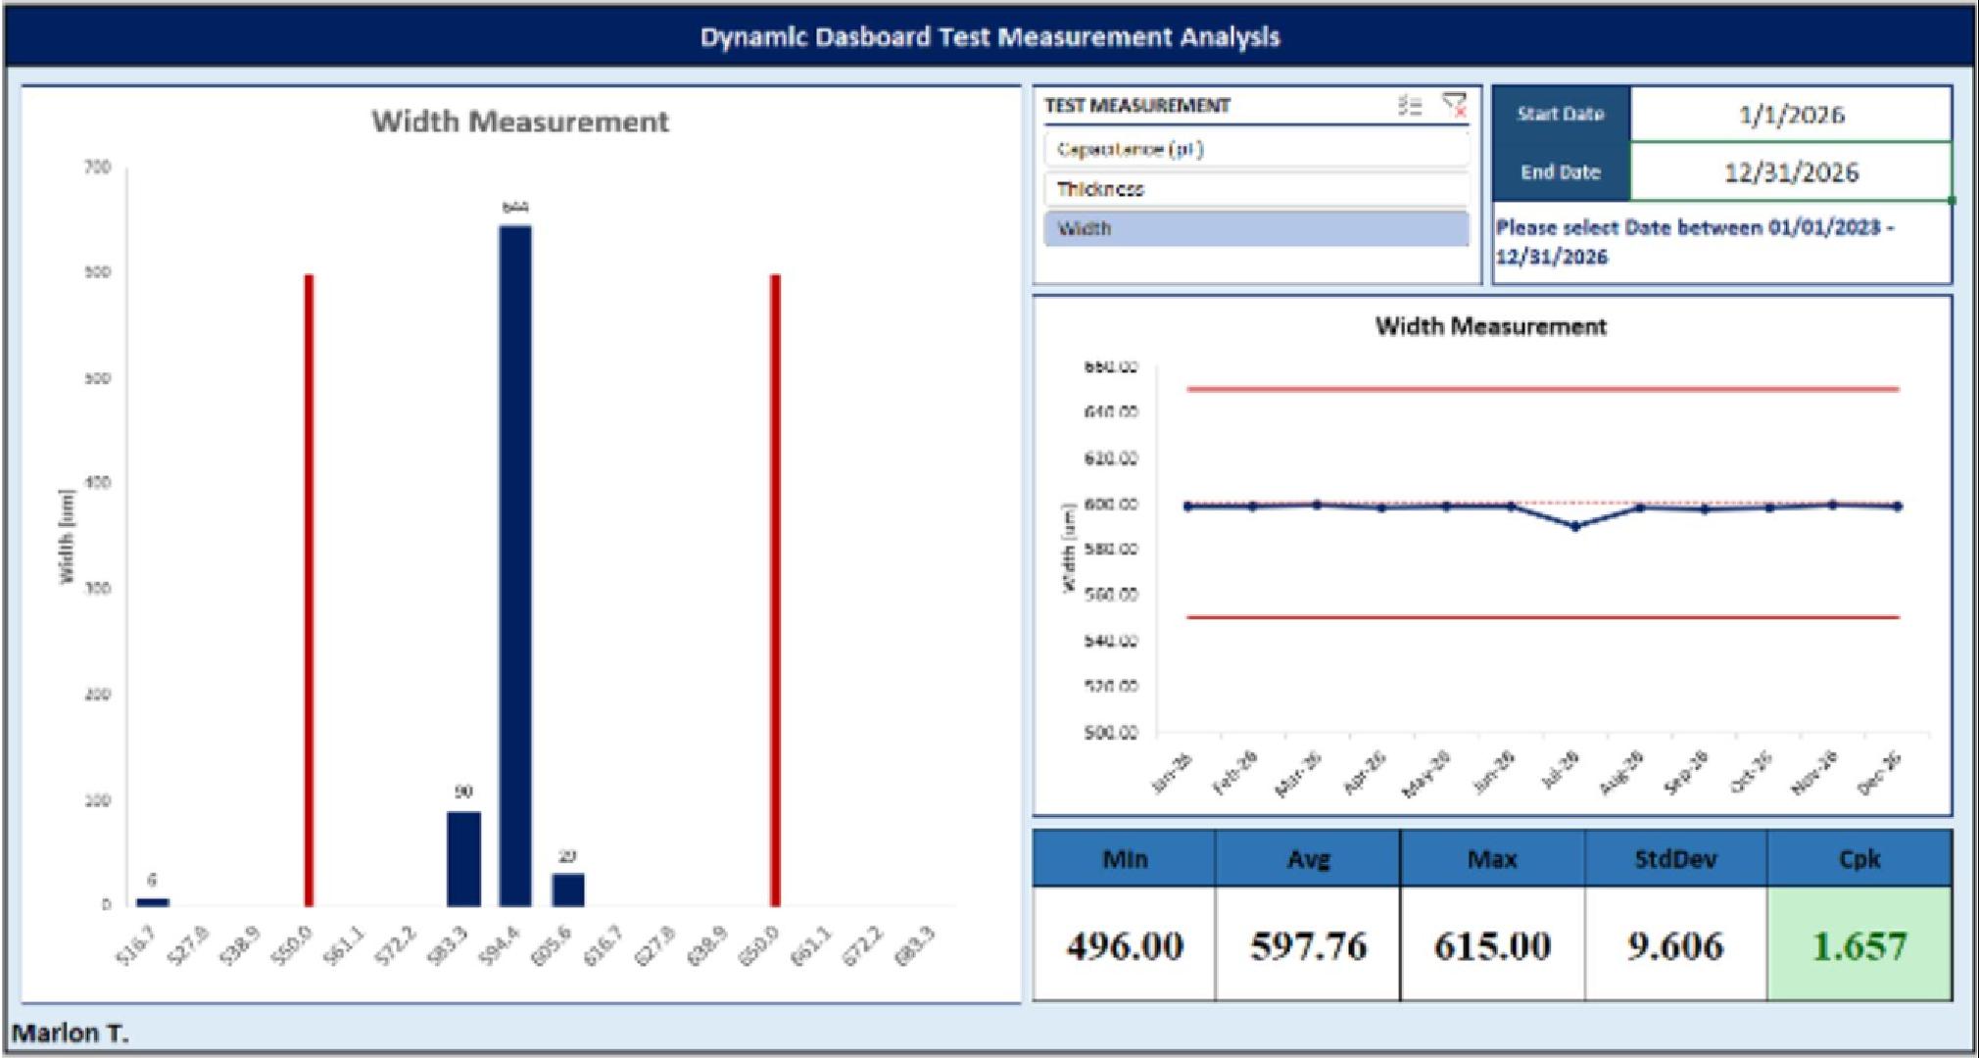Click the Cpk header cell
Viewport: 1979px width, 1058px height.
tap(1859, 859)
